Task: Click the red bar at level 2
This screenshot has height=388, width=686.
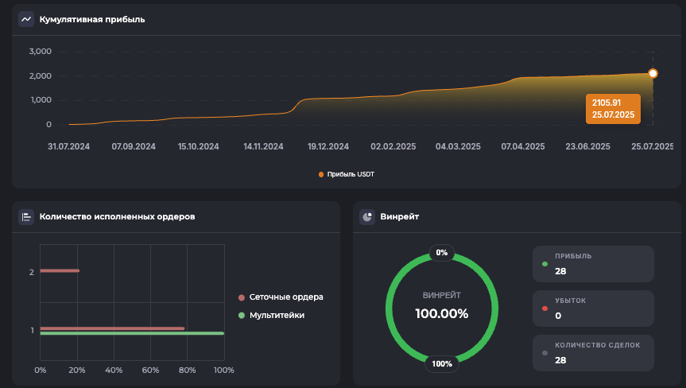Action: [x=60, y=271]
